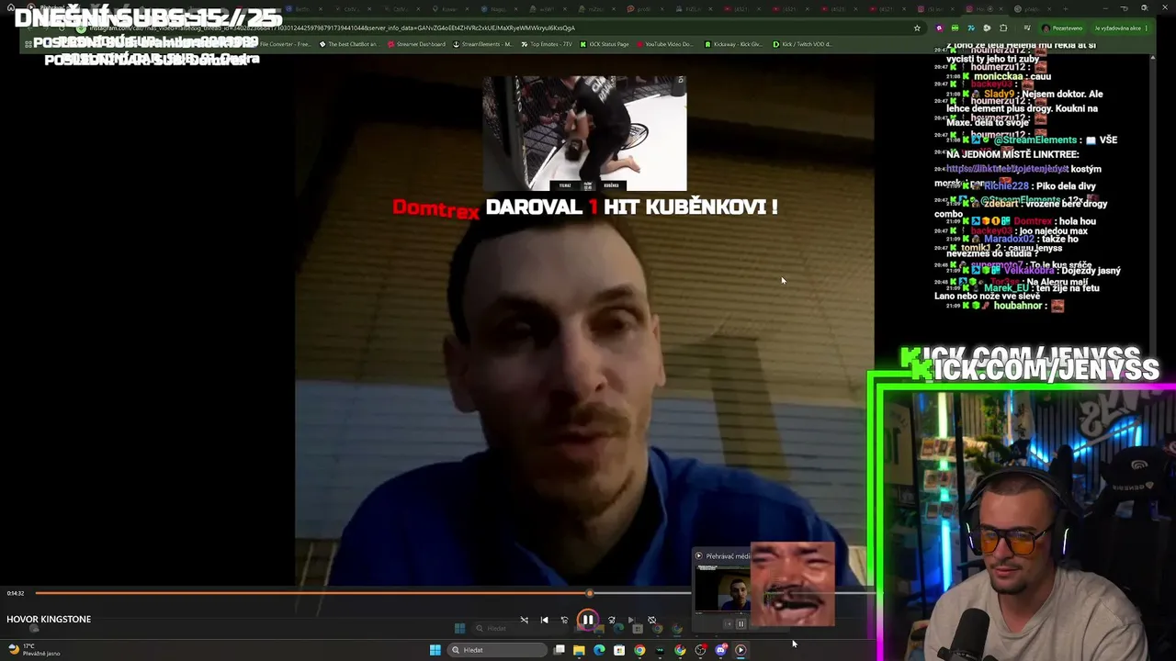Toggle repeat mode in the media player
The height and width of the screenshot is (661, 1176).
652,620
